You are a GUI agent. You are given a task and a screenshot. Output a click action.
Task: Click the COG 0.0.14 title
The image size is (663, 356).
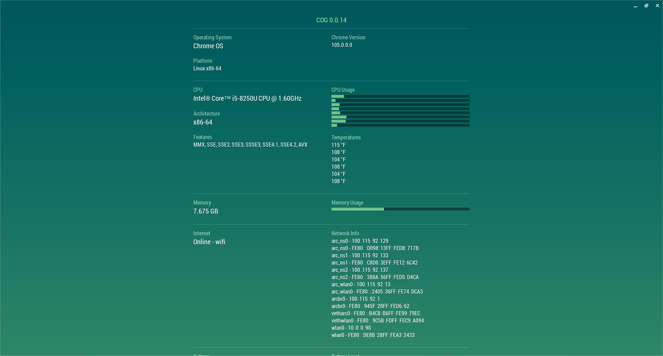tap(331, 20)
